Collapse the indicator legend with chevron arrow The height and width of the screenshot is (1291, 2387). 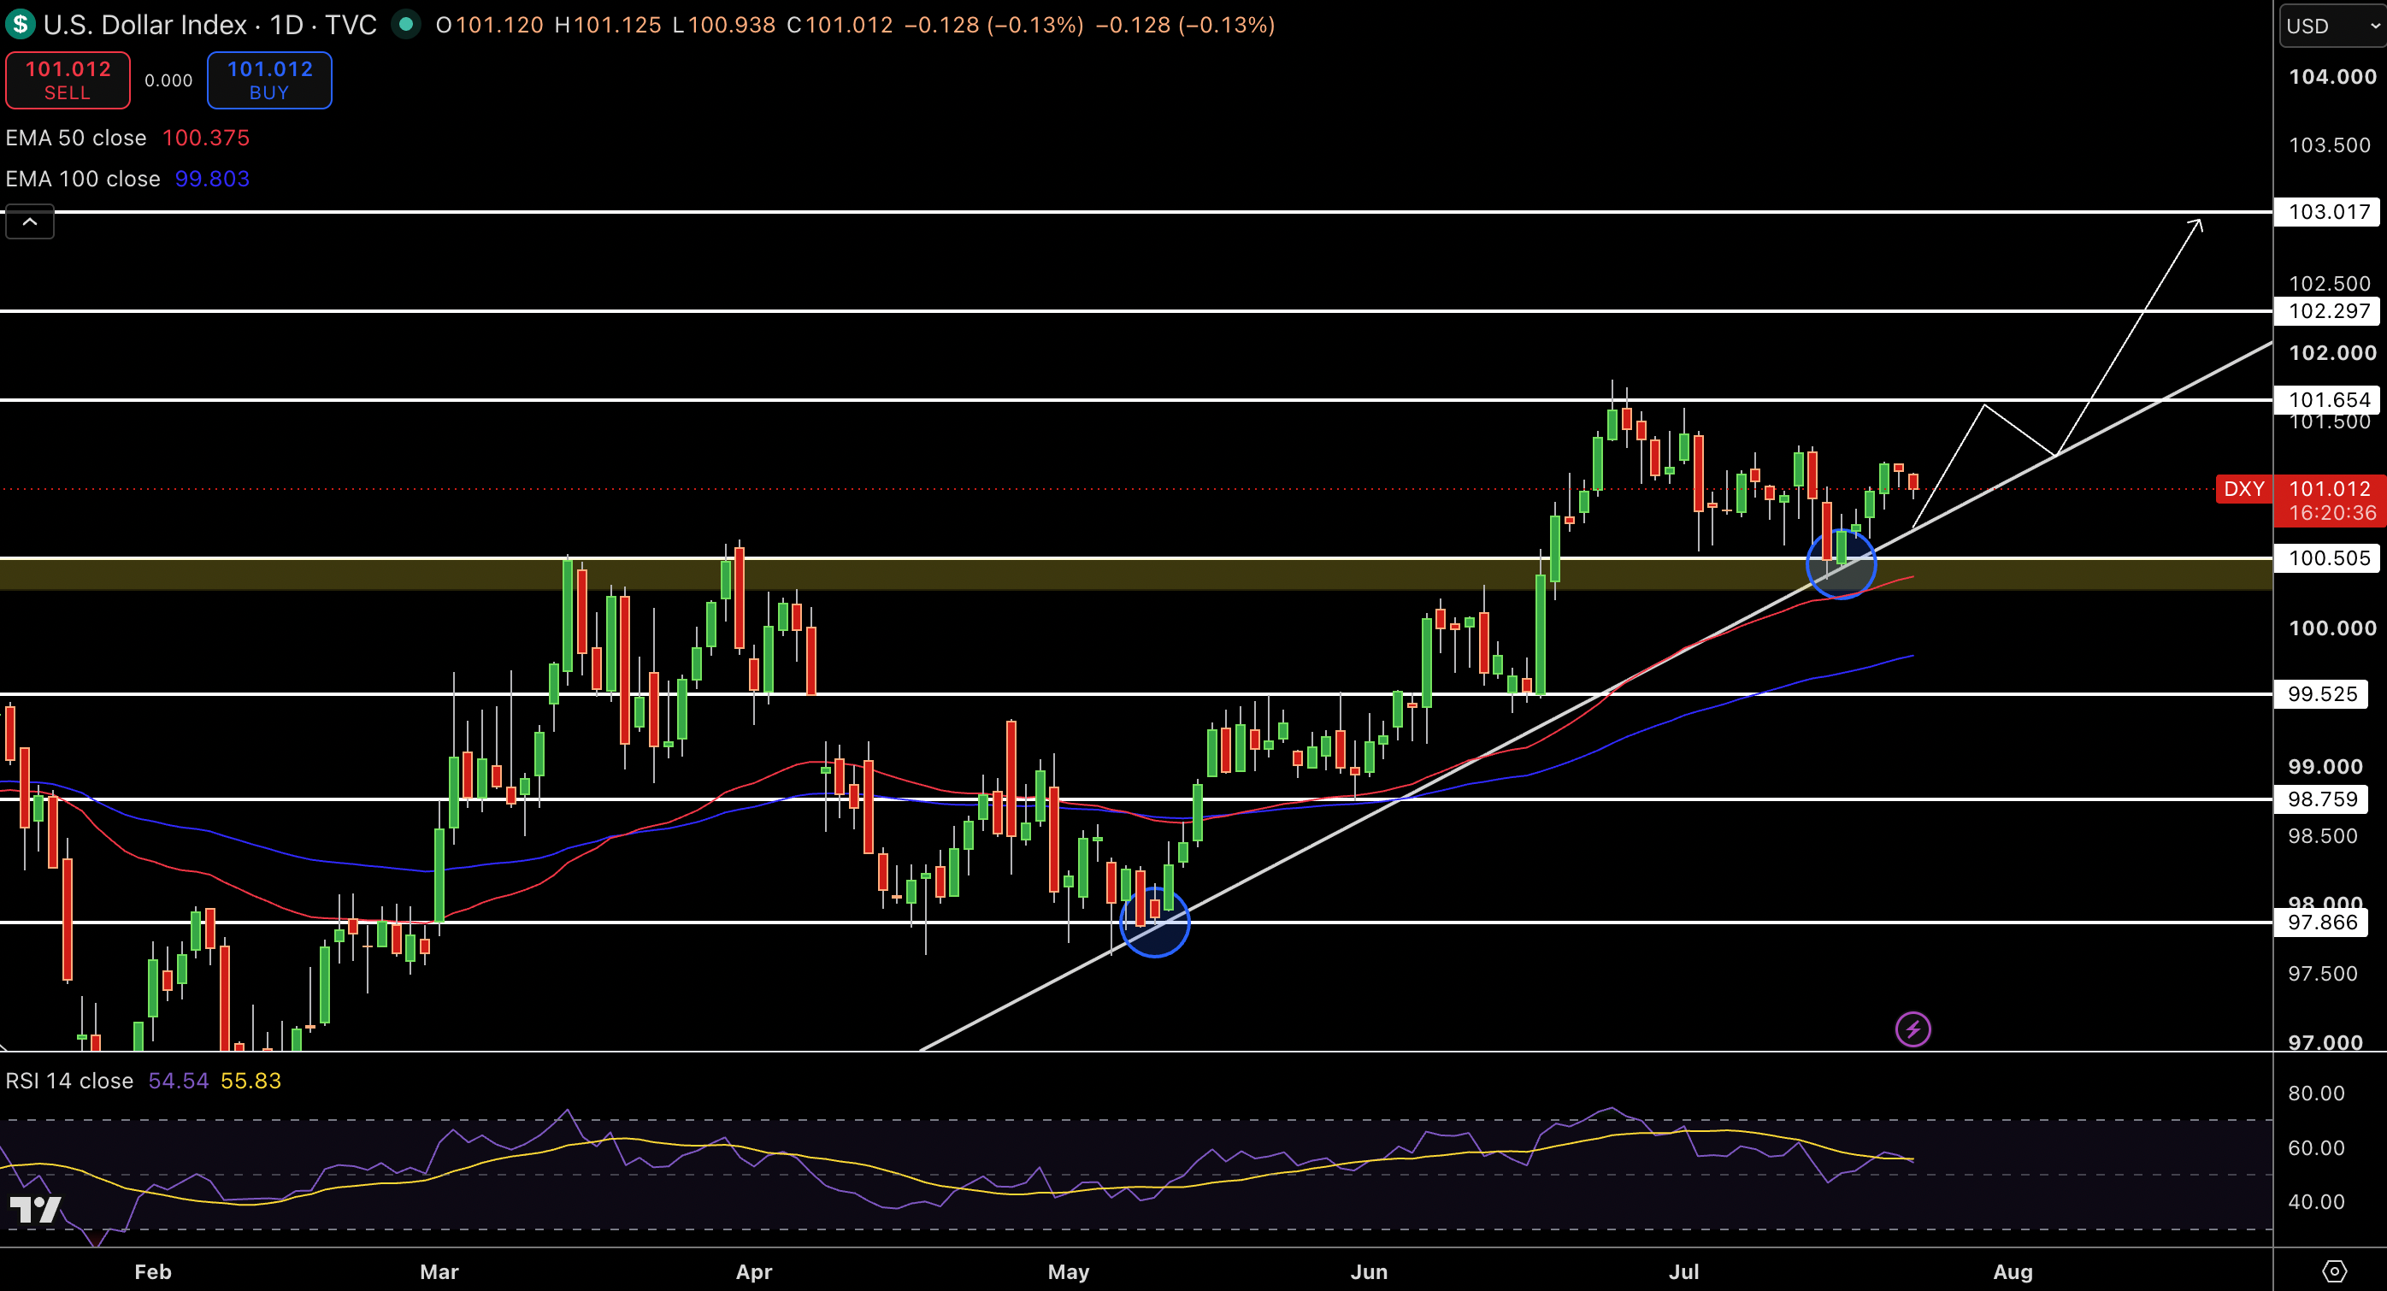pyautogui.click(x=30, y=222)
